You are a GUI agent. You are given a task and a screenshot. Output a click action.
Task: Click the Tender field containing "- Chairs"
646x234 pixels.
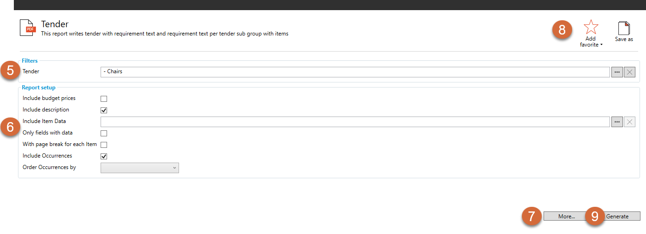[x=355, y=72]
